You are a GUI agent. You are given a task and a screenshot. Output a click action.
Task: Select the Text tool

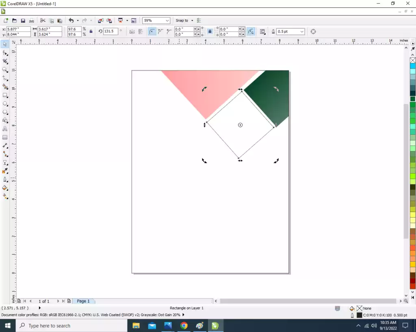(x=5, y=129)
